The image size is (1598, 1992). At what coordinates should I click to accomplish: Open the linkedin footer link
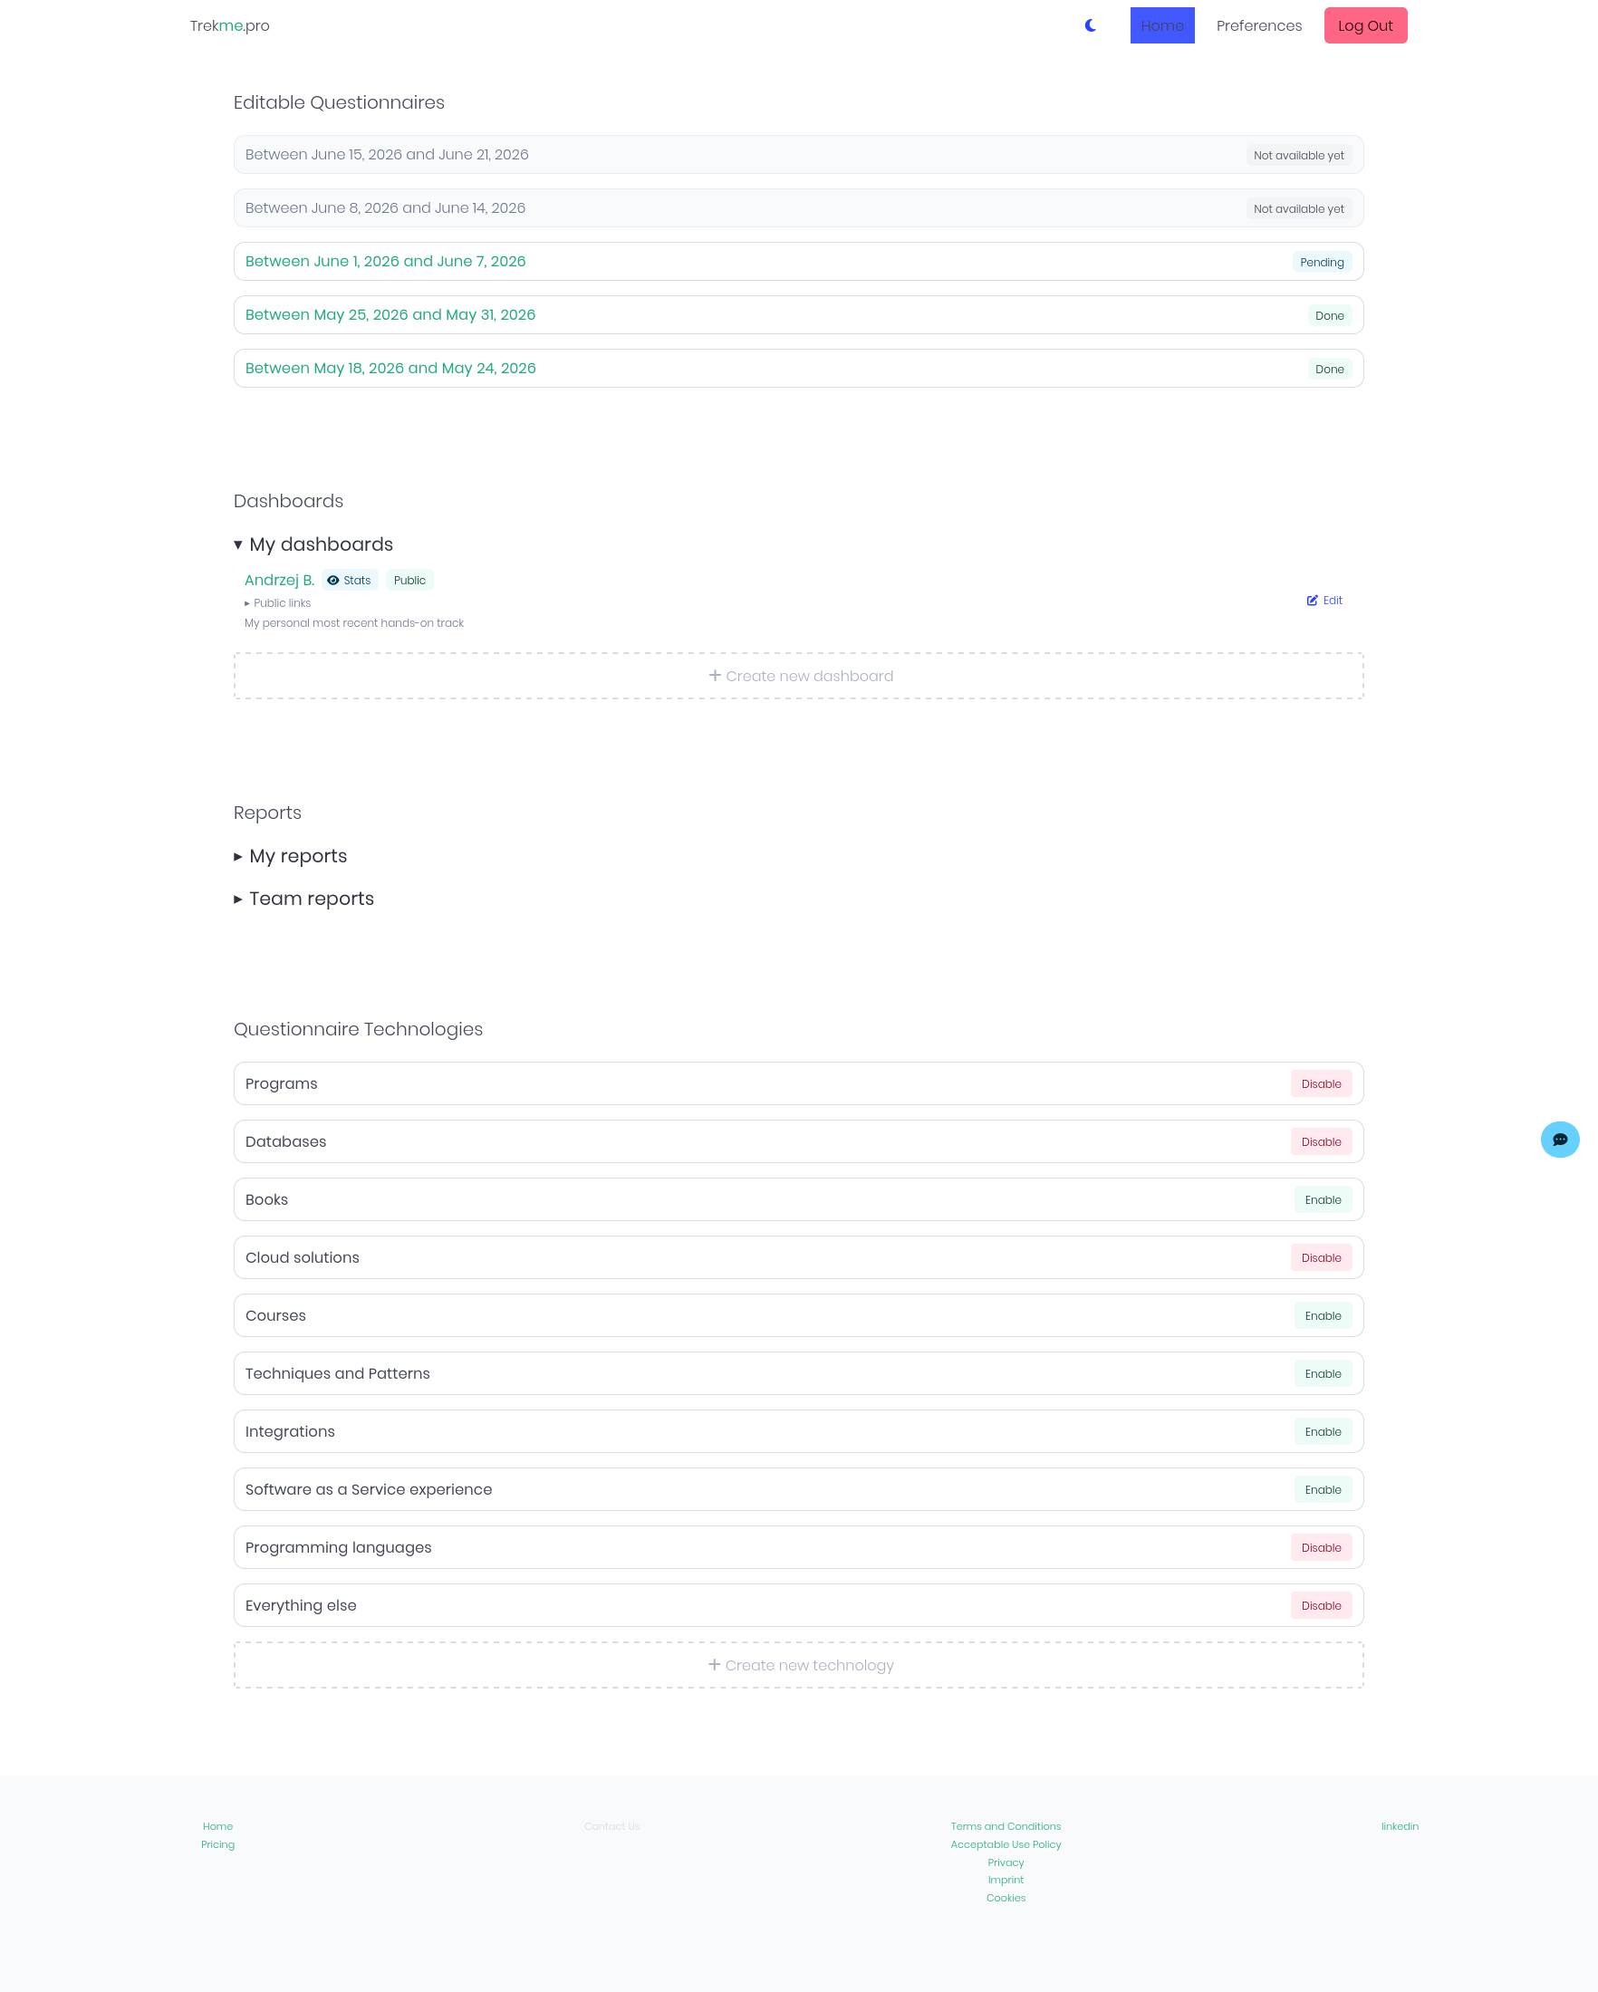coord(1400,1826)
